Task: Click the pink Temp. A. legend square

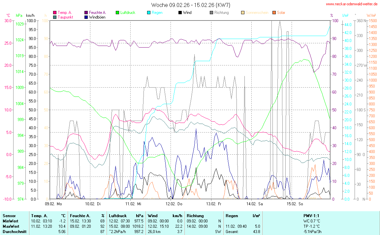Action: click(55, 13)
